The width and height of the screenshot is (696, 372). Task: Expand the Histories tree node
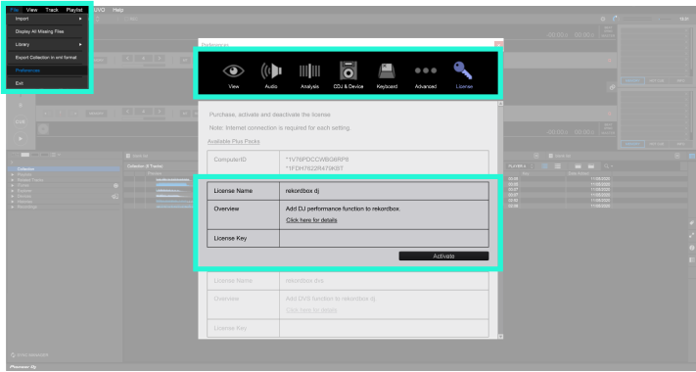13,201
